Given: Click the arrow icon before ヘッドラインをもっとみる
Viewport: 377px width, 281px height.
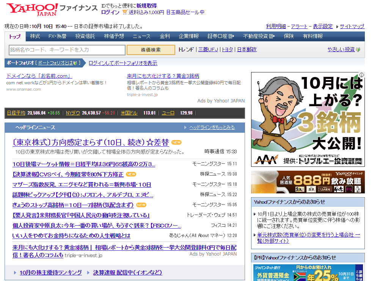Looking at the screenshot, I should [185, 127].
